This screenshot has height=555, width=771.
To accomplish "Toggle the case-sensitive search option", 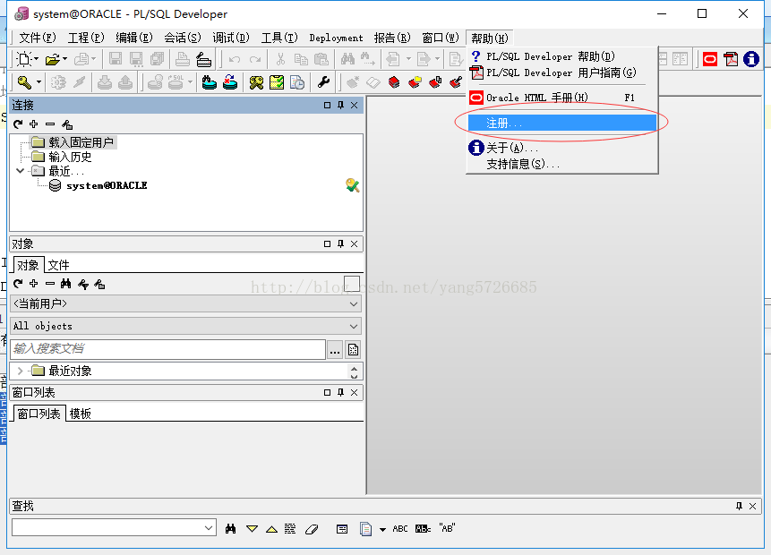I will coord(422,528).
